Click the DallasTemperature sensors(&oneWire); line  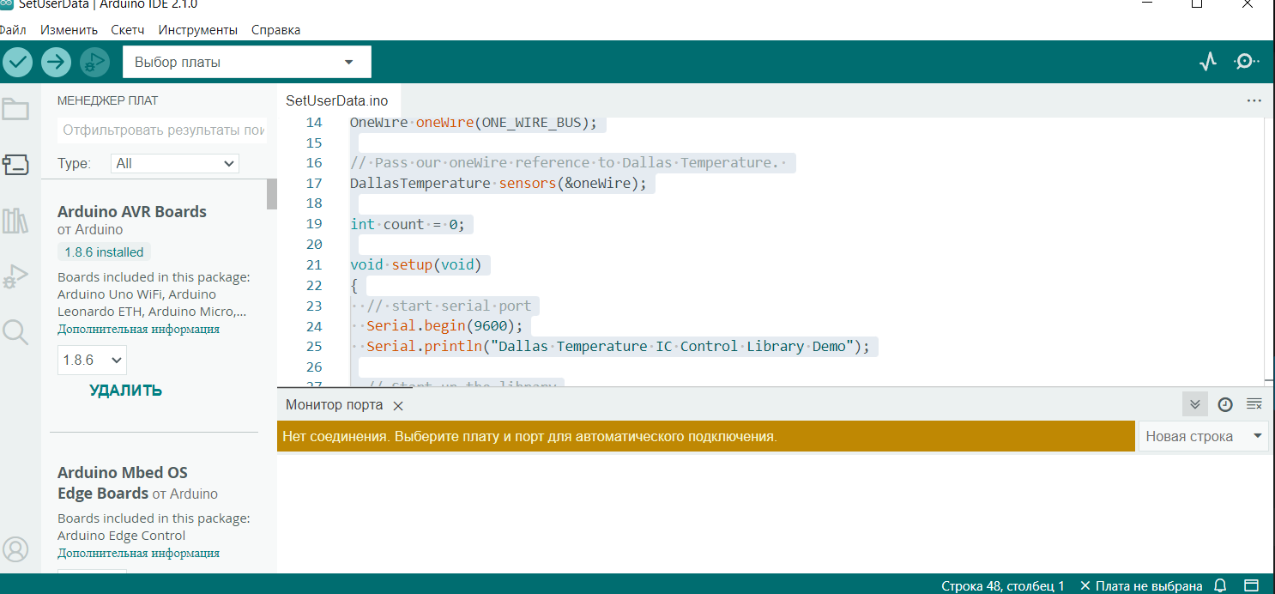[x=499, y=184]
